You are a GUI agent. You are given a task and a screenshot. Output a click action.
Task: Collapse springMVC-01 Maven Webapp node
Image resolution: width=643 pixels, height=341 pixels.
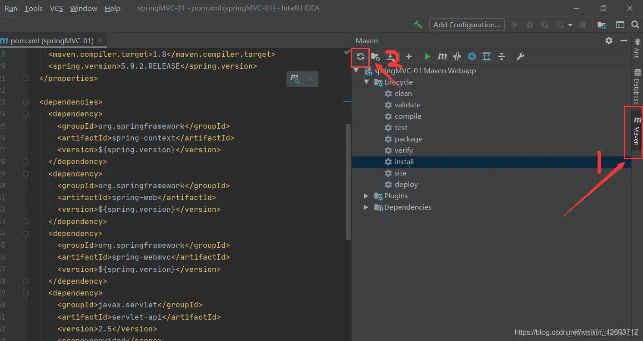tap(356, 71)
